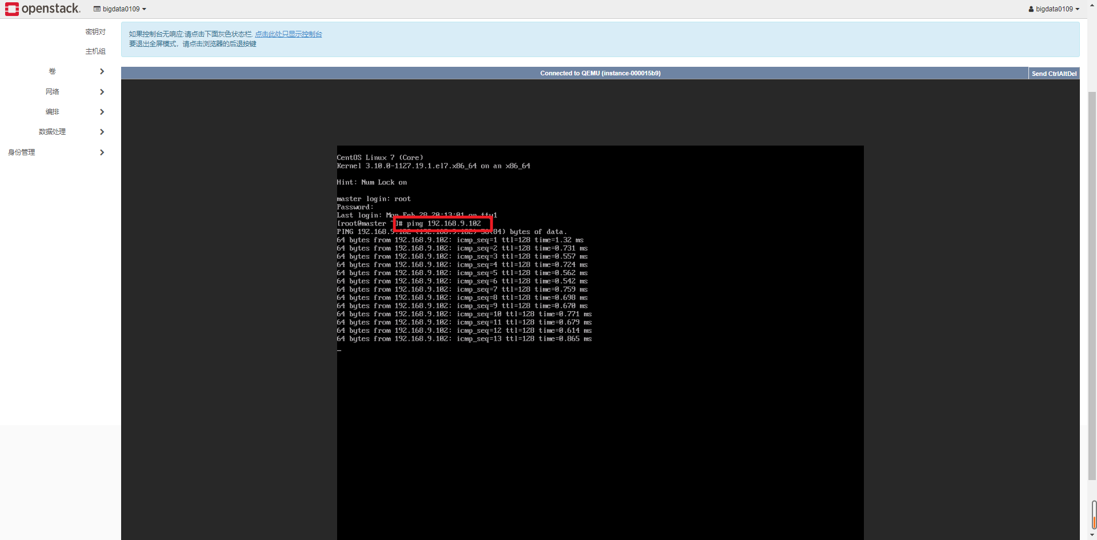
Task: Click the chevron next to 数据处理
Action: tap(102, 132)
